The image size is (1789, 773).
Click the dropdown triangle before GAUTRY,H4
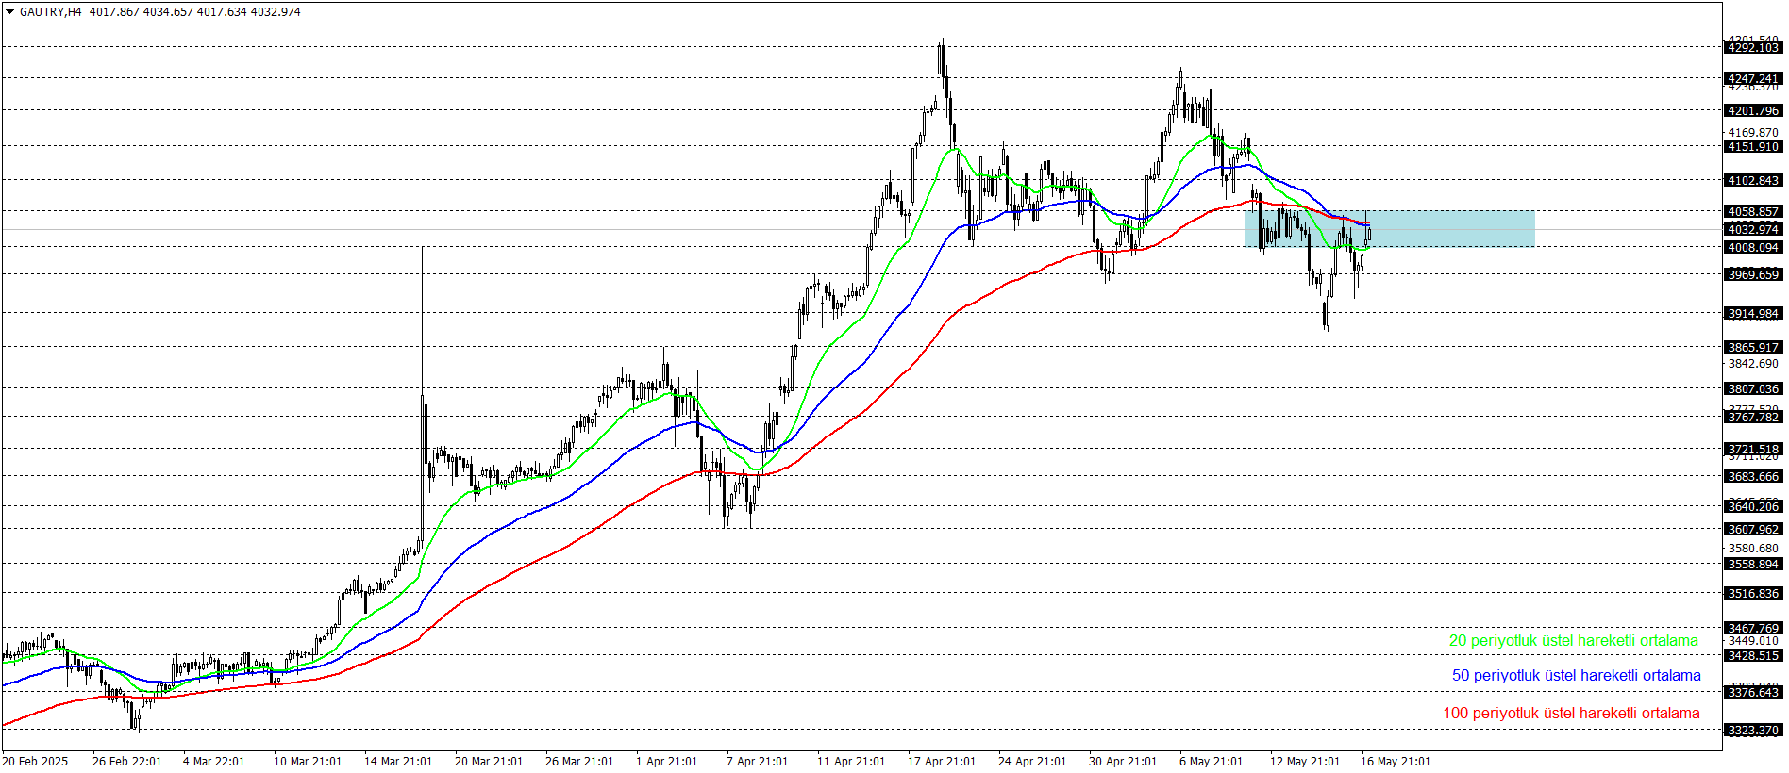pyautogui.click(x=10, y=12)
